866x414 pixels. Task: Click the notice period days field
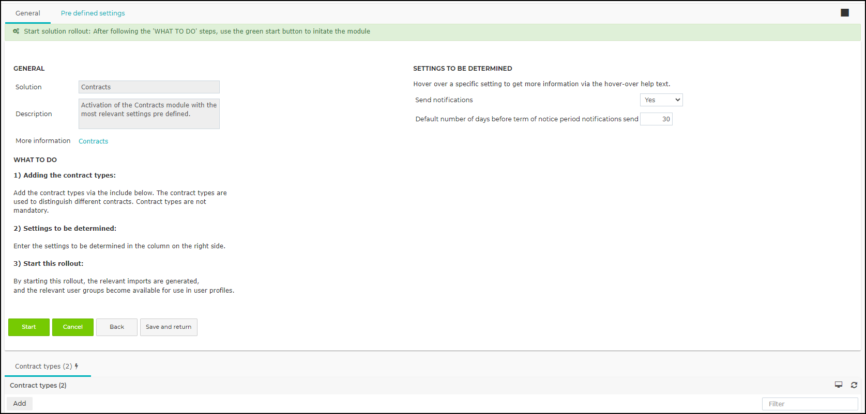tap(656, 119)
